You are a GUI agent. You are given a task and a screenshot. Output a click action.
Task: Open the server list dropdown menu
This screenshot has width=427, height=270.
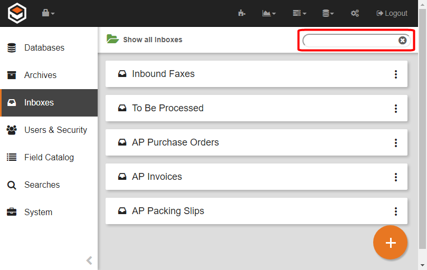coord(299,13)
